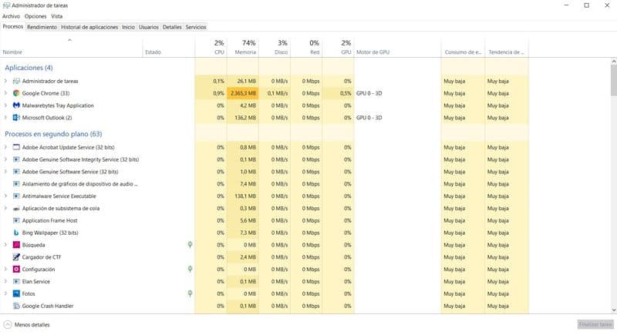The width and height of the screenshot is (617, 335).
Task: Sort by the GPU percentage column header
Action: 339,47
